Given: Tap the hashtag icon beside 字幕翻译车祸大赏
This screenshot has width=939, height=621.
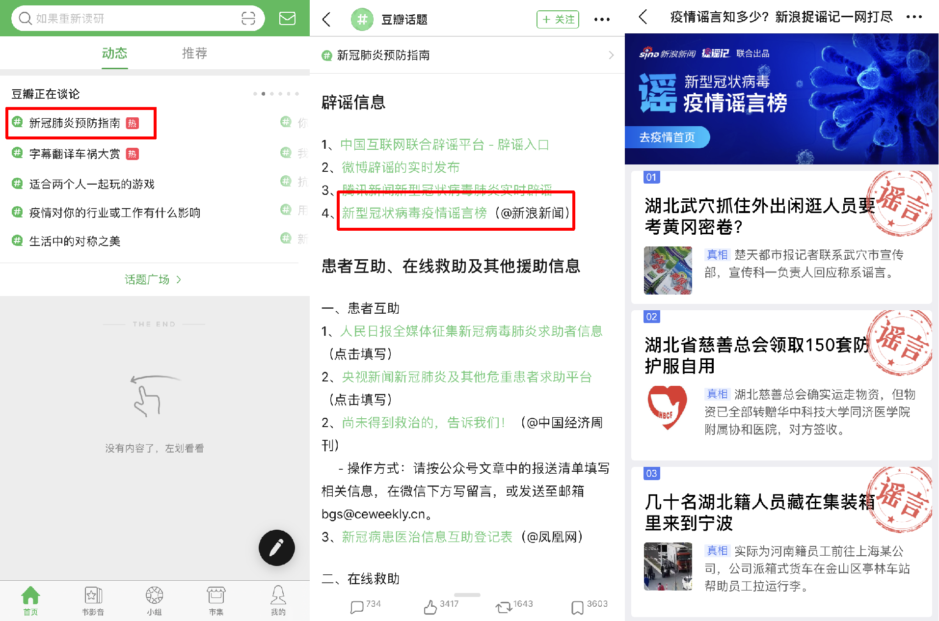Looking at the screenshot, I should pos(17,153).
